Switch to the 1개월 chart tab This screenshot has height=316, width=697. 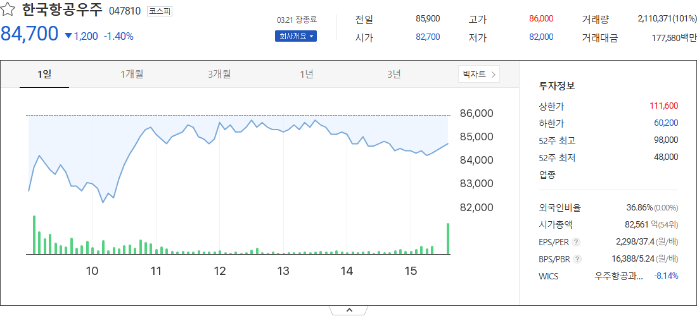point(132,75)
